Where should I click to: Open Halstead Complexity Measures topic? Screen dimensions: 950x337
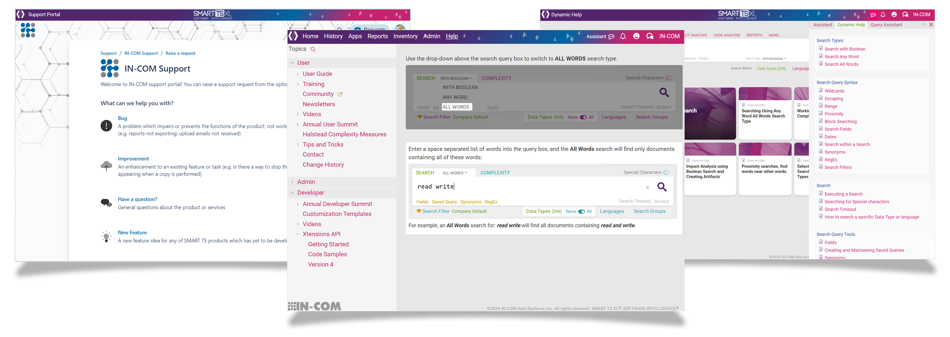click(344, 134)
